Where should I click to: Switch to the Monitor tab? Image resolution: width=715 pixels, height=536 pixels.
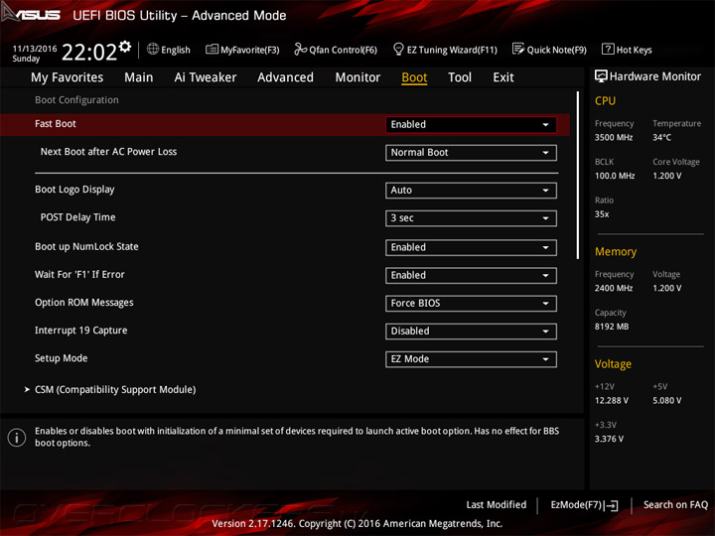pyautogui.click(x=357, y=77)
